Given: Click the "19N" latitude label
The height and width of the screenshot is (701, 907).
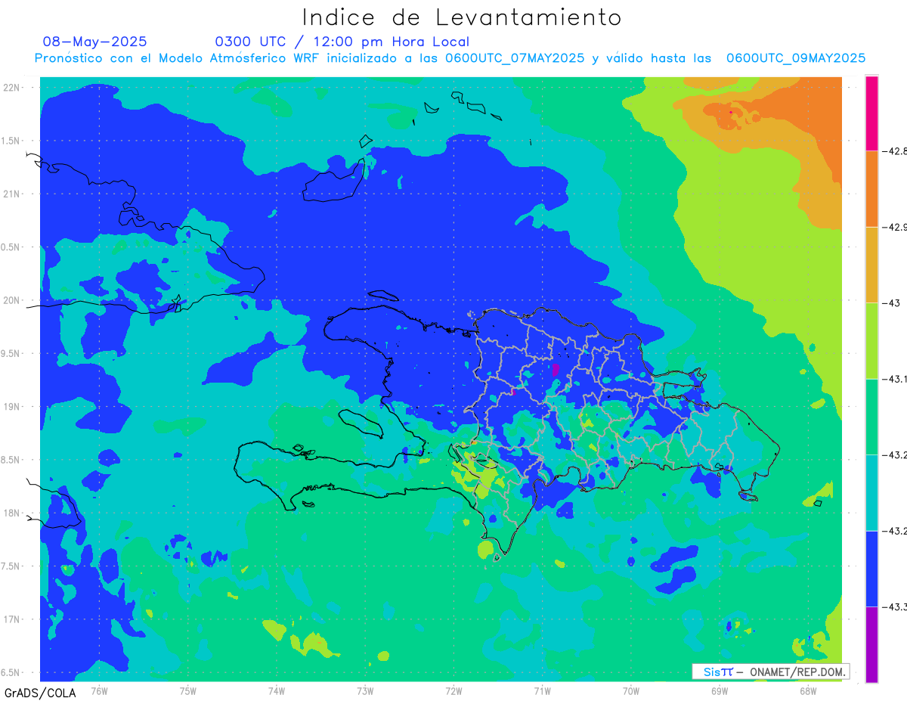Looking at the screenshot, I should coord(13,406).
